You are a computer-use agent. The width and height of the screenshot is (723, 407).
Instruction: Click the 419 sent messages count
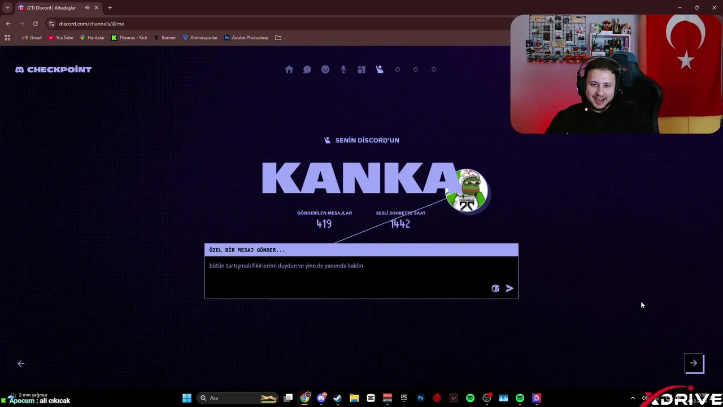coord(324,224)
